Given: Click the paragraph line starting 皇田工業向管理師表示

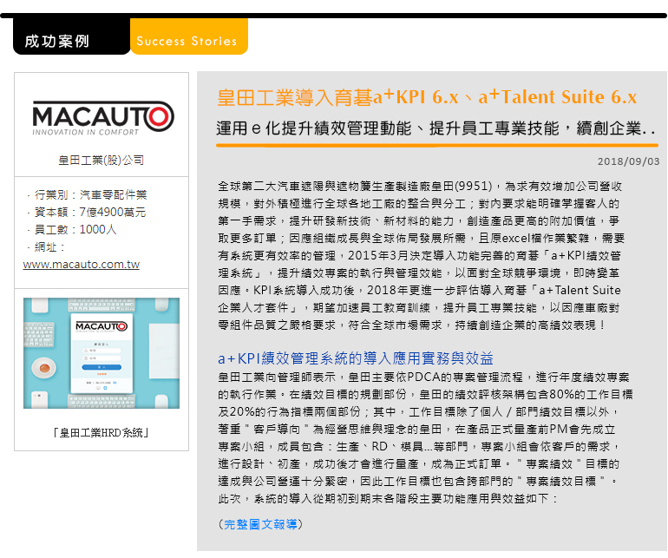Looking at the screenshot, I should tap(423, 377).
